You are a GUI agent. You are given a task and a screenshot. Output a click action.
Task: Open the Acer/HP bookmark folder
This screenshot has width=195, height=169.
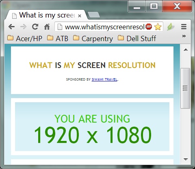25,39
